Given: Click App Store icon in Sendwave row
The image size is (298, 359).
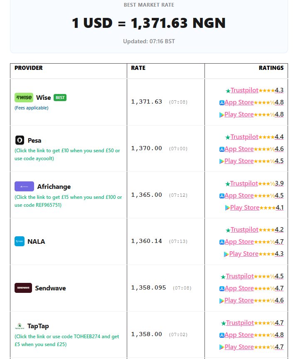Looking at the screenshot, I should point(222,289).
